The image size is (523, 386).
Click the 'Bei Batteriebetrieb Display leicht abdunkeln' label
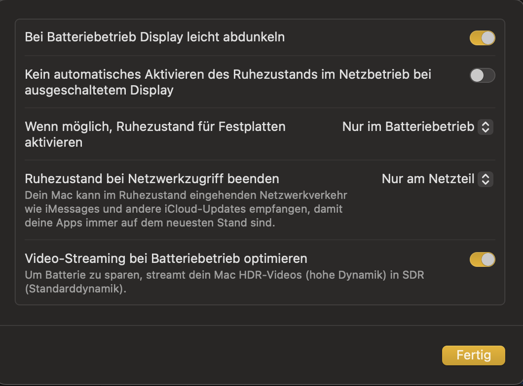click(x=154, y=37)
